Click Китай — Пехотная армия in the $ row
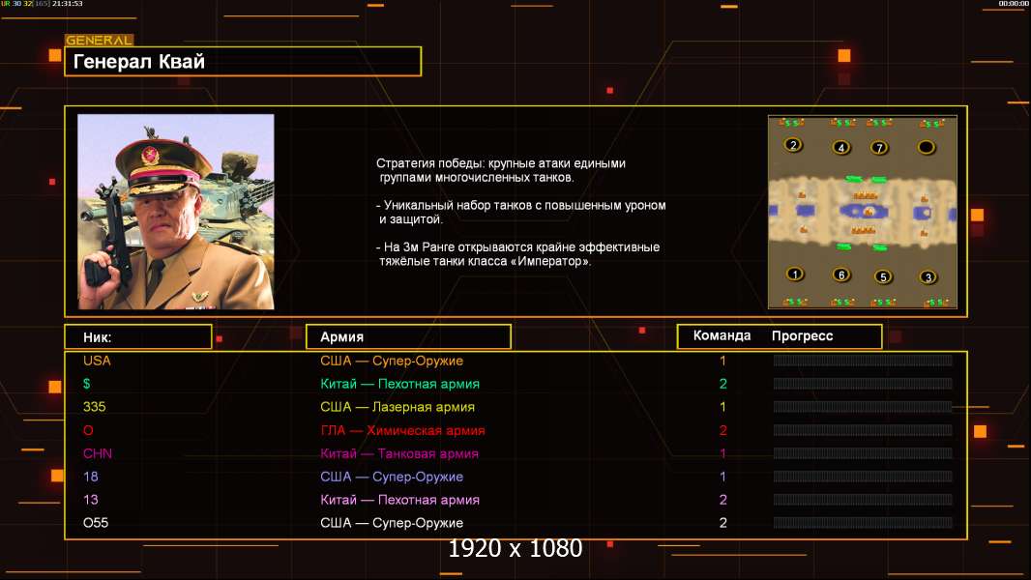The width and height of the screenshot is (1031, 580). (x=399, y=384)
